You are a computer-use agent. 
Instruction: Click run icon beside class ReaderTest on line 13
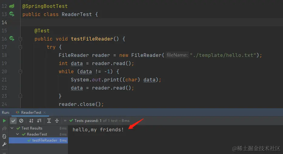click(12, 14)
